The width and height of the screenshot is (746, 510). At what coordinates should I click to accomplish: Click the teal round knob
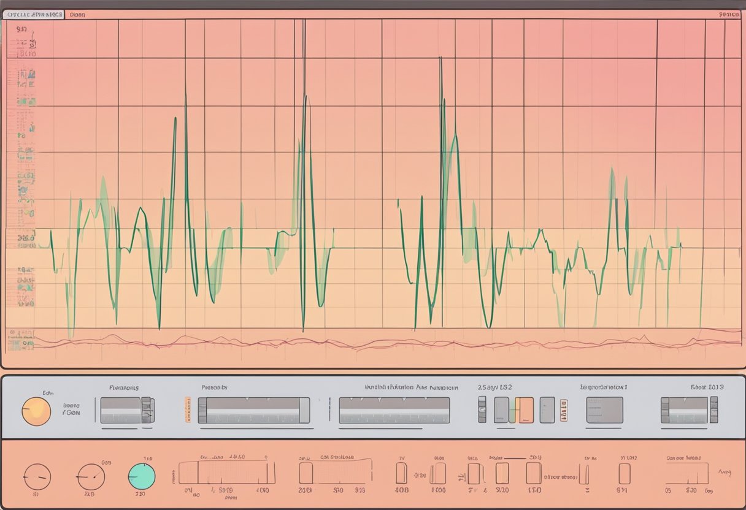click(x=141, y=476)
